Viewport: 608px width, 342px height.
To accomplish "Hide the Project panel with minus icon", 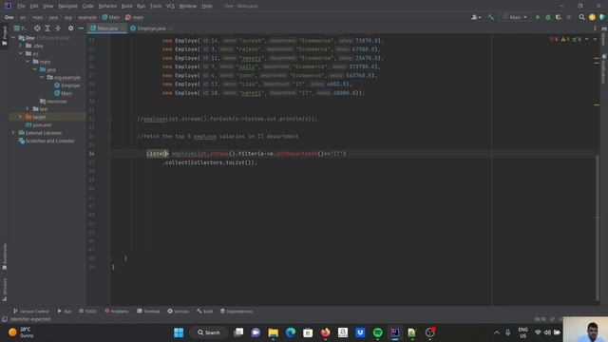I will click(81, 28).
